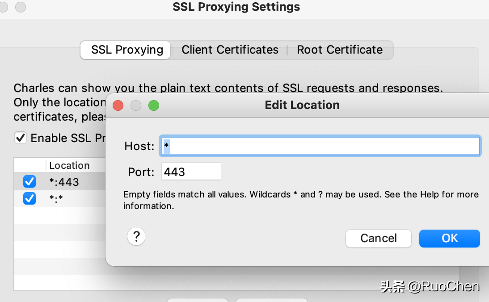The image size is (489, 302).
Task: Open the help question mark button
Action: (136, 236)
